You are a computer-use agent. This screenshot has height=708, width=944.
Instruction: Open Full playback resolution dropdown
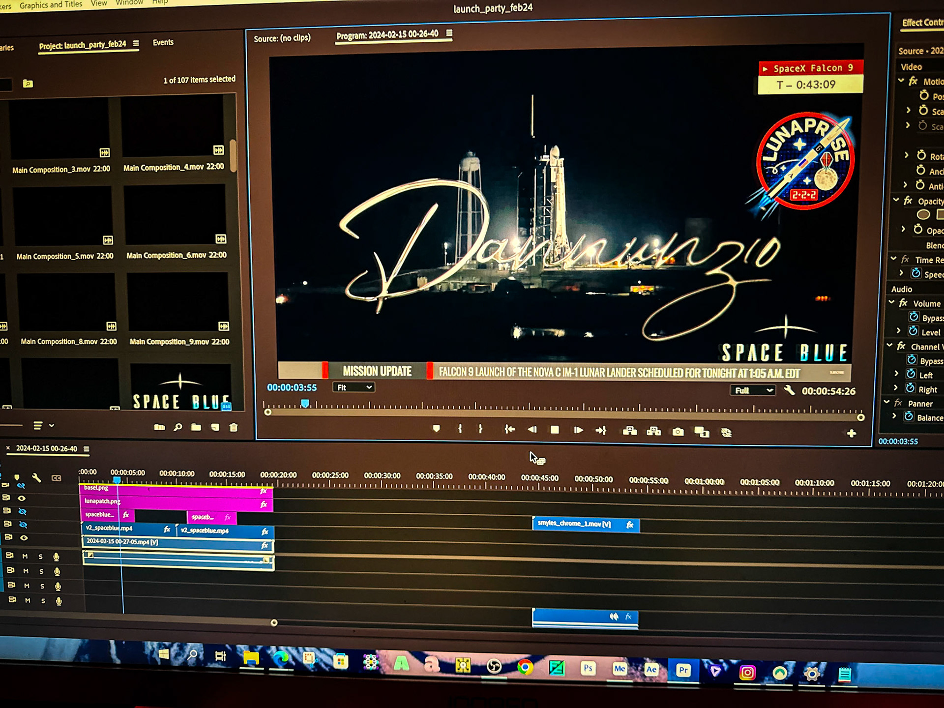(752, 390)
